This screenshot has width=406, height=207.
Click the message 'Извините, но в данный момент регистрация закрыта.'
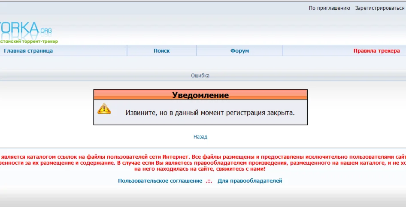point(210,113)
